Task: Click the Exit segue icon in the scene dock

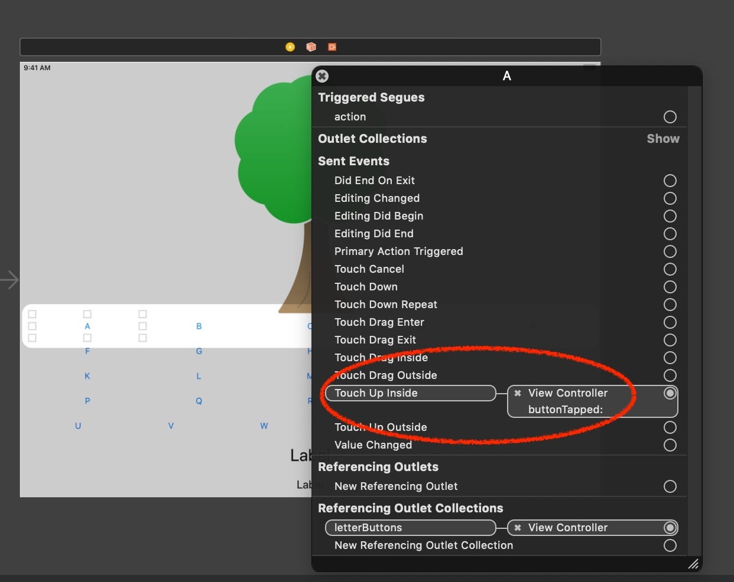Action: [332, 47]
